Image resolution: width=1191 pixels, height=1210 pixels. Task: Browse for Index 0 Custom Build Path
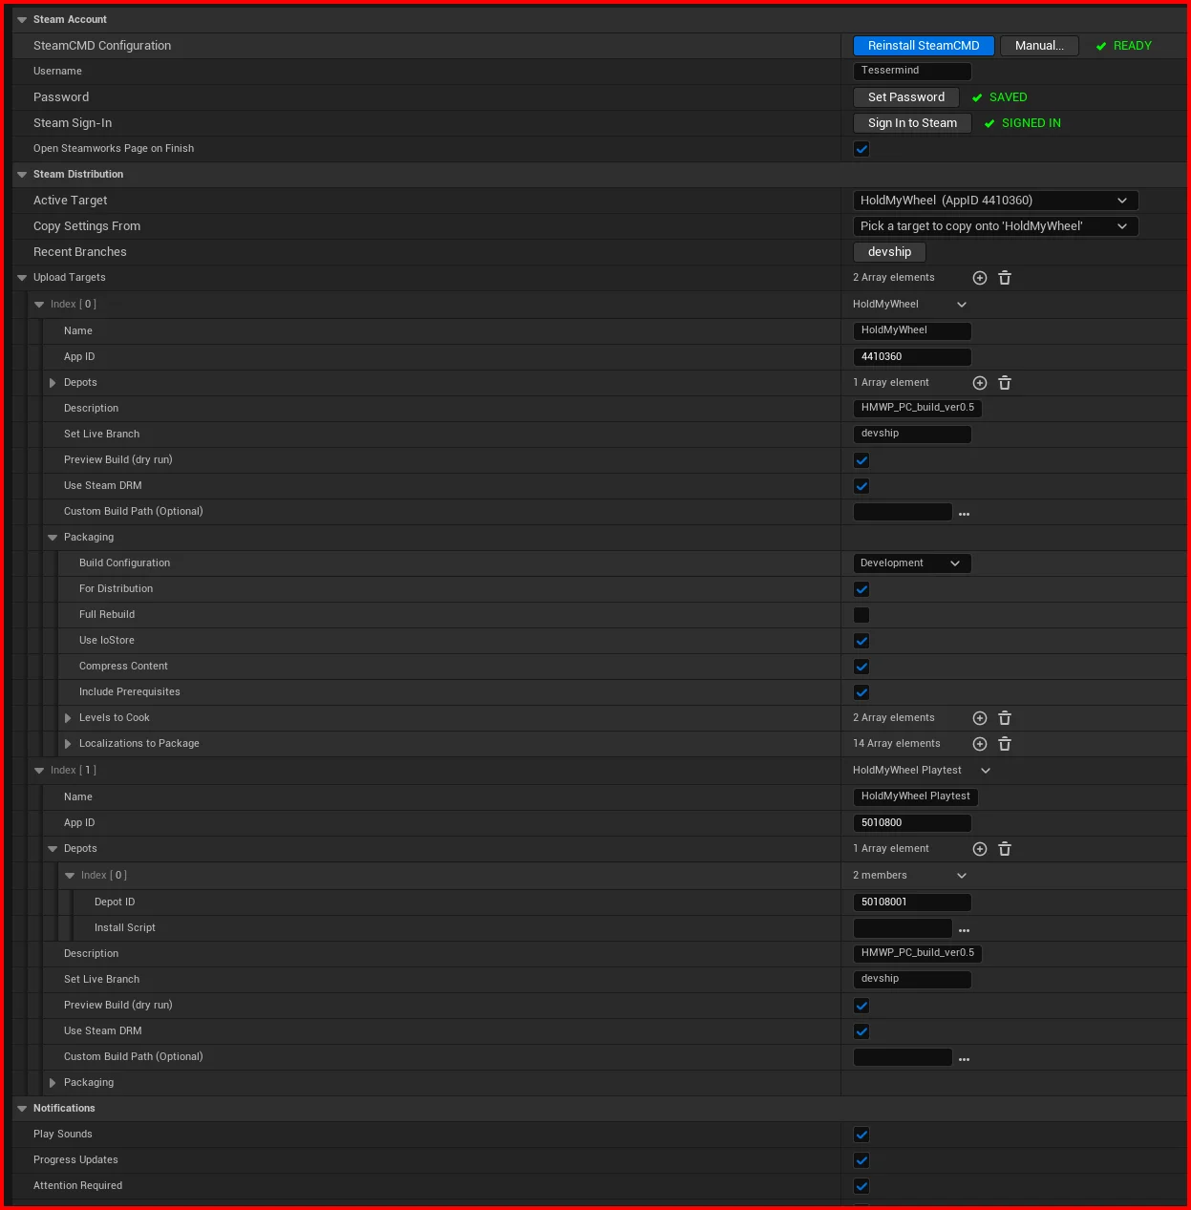[x=965, y=514]
